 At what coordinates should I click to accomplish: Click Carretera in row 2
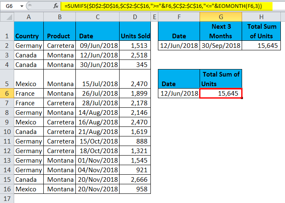pos(60,45)
